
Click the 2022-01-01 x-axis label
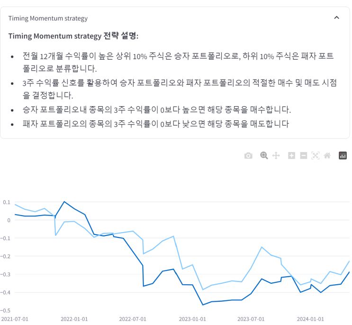click(74, 319)
